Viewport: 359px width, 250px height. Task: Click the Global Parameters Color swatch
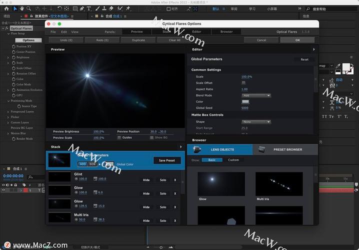tap(245, 101)
